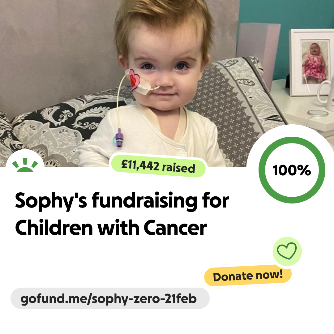Click the "Sophy's fundraising for" title line
Viewport: 334px width, 334px height.
(x=122, y=201)
